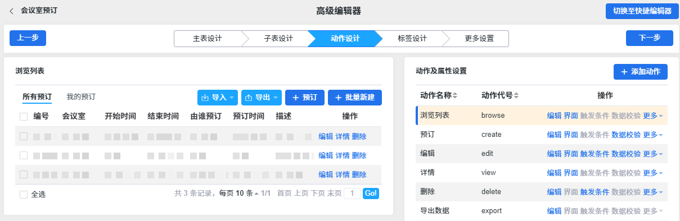The height and width of the screenshot is (221, 680).
Task: Click 界面 for the create action
Action: pyautogui.click(x=571, y=135)
